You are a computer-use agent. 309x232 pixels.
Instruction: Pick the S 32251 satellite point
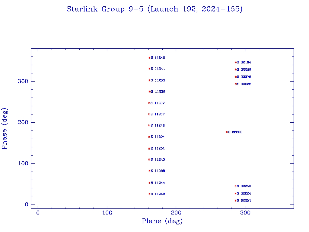tap(235, 201)
